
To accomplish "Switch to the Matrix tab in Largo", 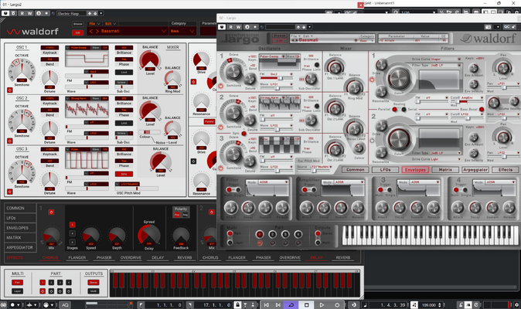I will (x=445, y=170).
